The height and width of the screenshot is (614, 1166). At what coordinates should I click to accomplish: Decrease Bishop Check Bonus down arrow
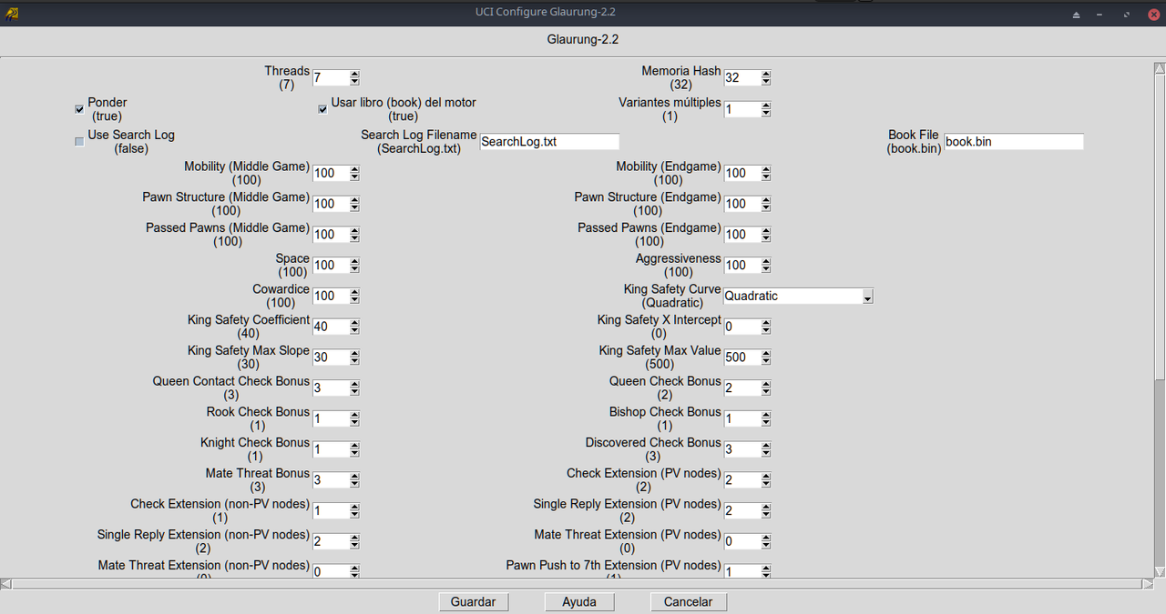pyautogui.click(x=766, y=423)
